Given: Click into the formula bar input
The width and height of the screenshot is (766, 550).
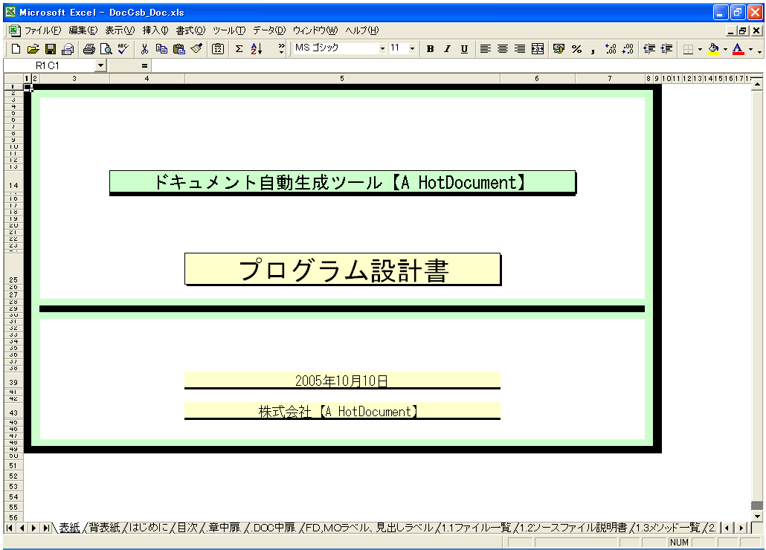Looking at the screenshot, I should [x=457, y=65].
